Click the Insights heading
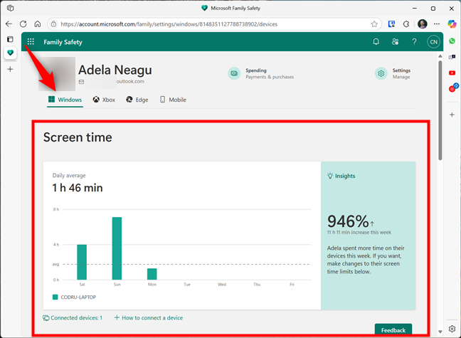 (341, 176)
